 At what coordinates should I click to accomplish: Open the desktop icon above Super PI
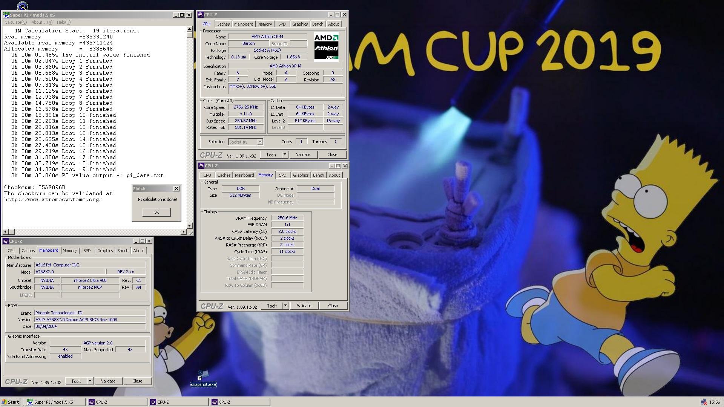pyautogui.click(x=22, y=6)
